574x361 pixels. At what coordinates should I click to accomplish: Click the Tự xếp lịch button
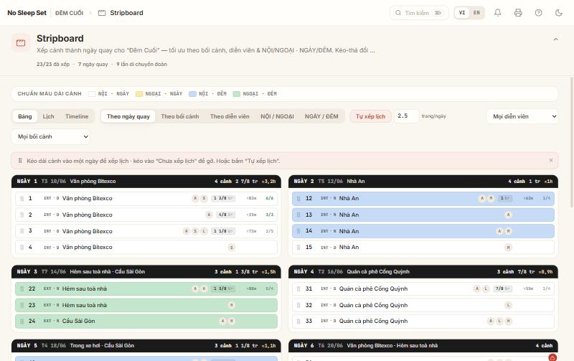click(x=370, y=116)
